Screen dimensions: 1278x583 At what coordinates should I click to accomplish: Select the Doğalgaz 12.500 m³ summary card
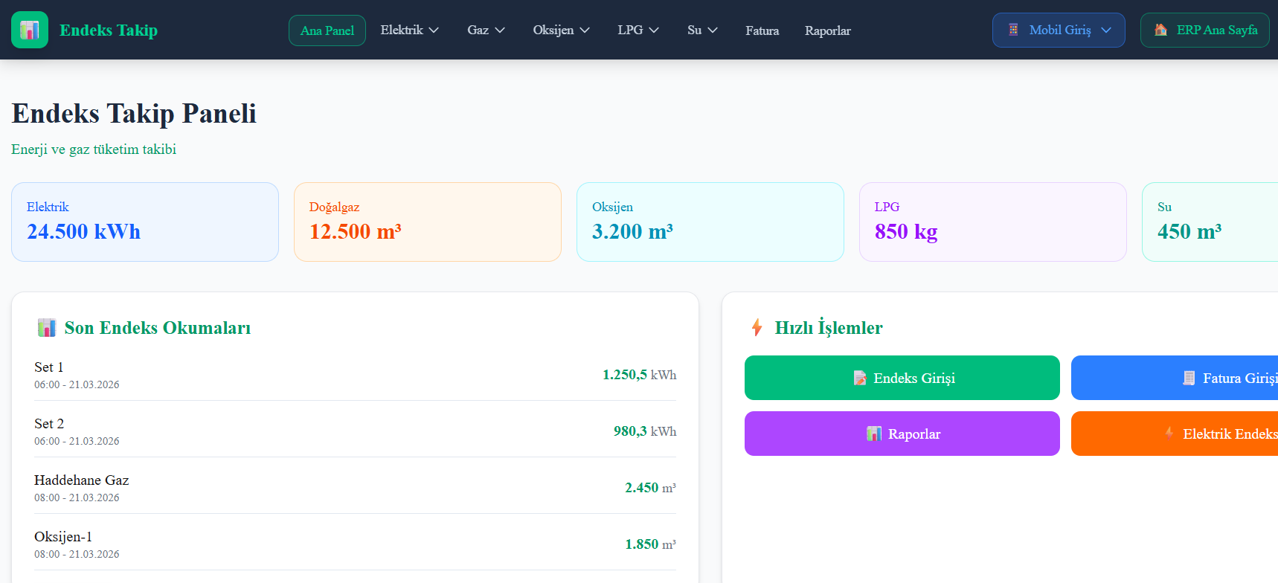[x=428, y=222]
